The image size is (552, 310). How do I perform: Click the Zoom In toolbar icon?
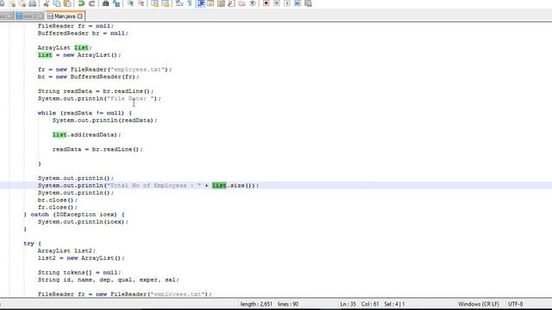click(x=130, y=3)
